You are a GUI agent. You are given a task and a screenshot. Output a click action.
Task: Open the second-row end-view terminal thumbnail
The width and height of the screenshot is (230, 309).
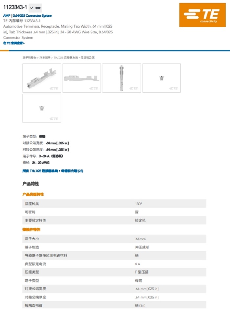point(42,108)
